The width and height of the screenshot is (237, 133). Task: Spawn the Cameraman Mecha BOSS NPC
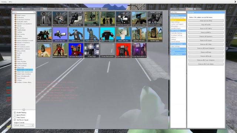click(44, 34)
